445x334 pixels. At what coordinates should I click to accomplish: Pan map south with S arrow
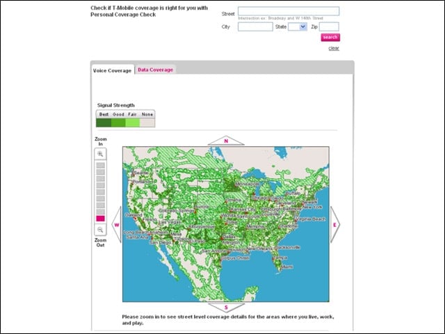[226, 308]
